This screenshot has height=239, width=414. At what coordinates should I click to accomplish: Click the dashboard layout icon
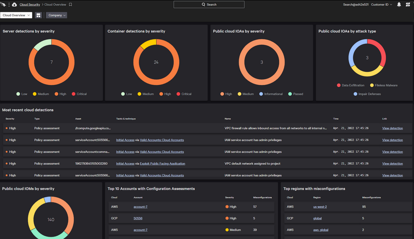[x=38, y=15]
